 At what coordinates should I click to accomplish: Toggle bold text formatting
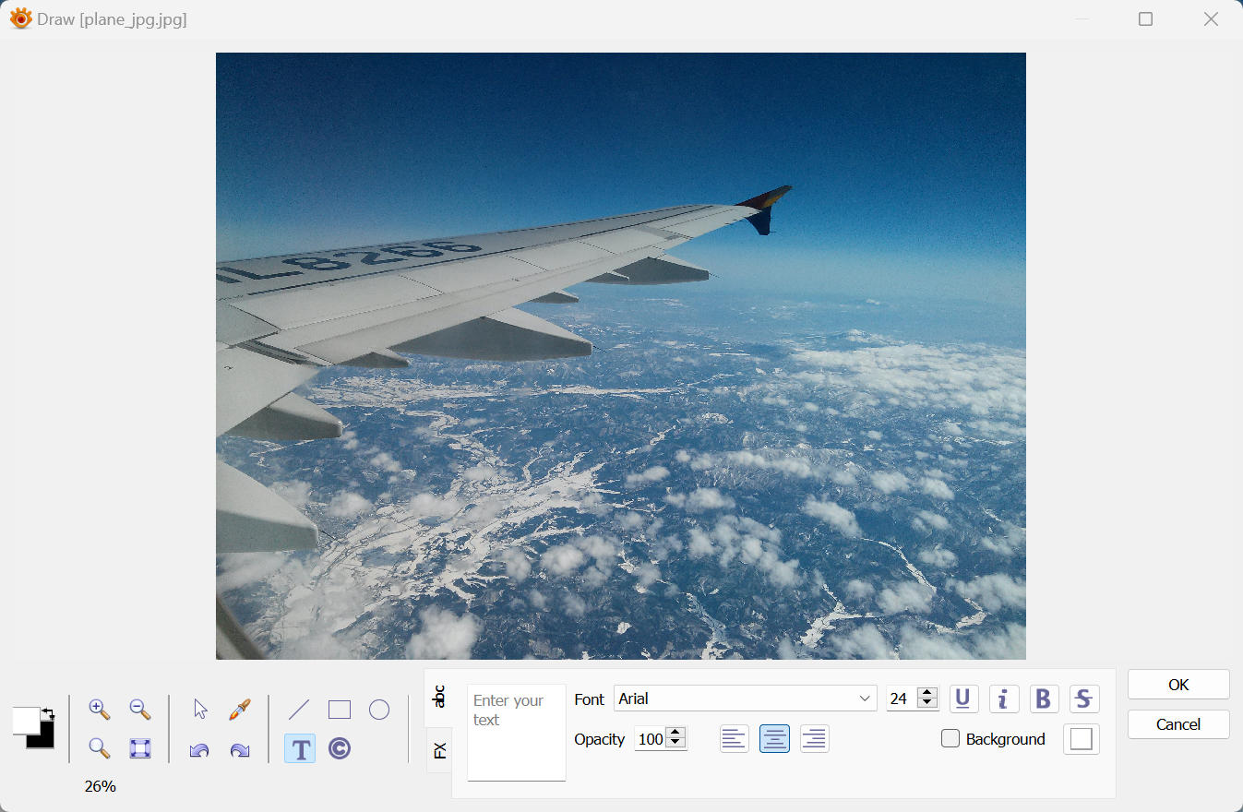tap(1044, 699)
